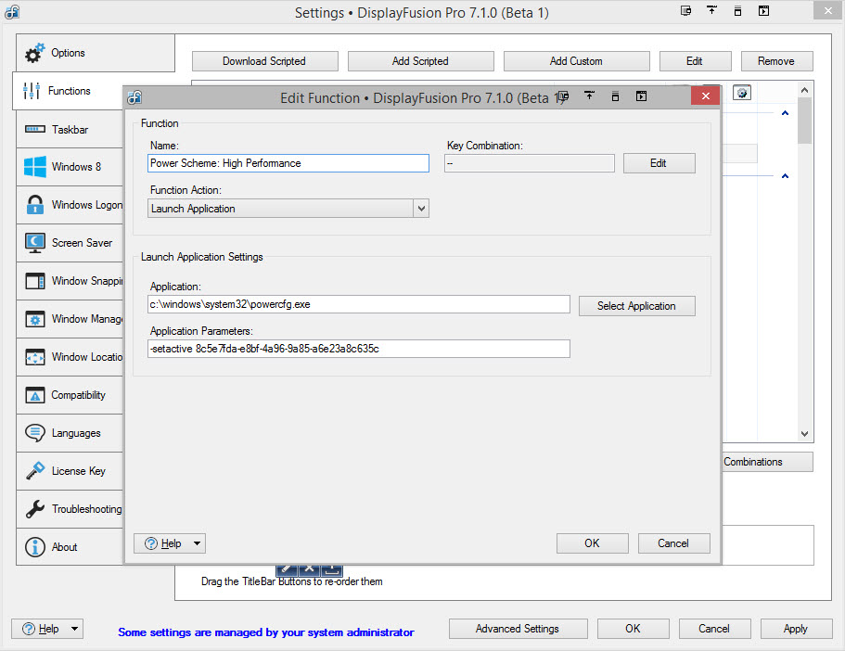Click Edit next to Key Combination
This screenshot has height=651, width=845.
click(659, 163)
